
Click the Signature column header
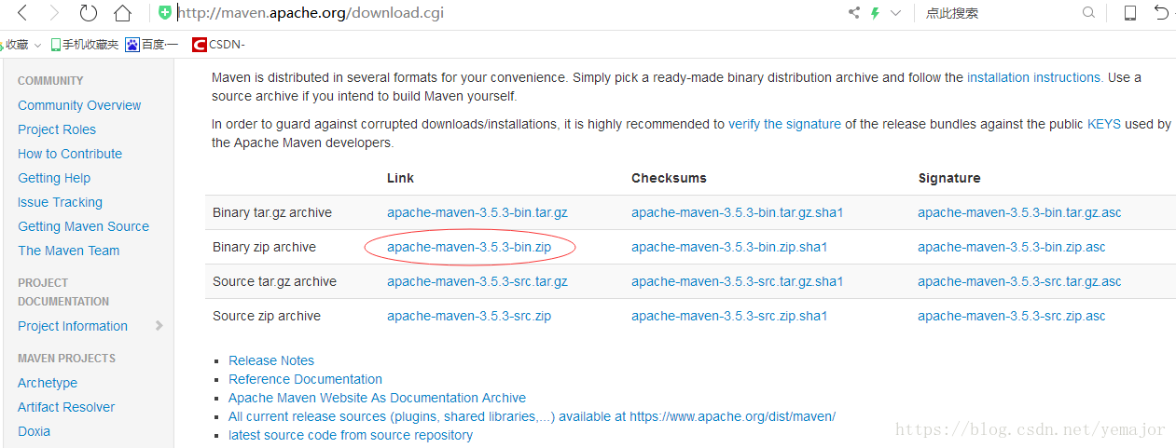[949, 178]
